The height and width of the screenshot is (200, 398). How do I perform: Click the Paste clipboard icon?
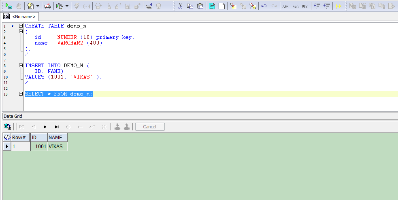pos(200,6)
